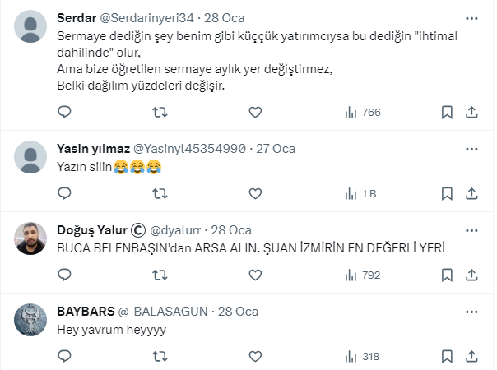Screen dimensions: 497x370
Task: Like Serdar's tweet
Action: coord(255,112)
